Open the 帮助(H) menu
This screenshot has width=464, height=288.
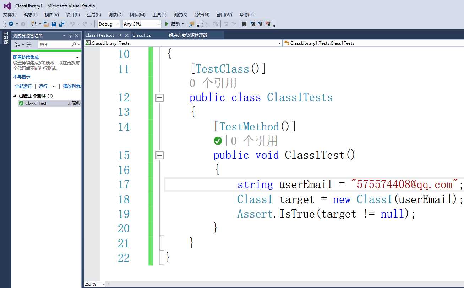246,15
